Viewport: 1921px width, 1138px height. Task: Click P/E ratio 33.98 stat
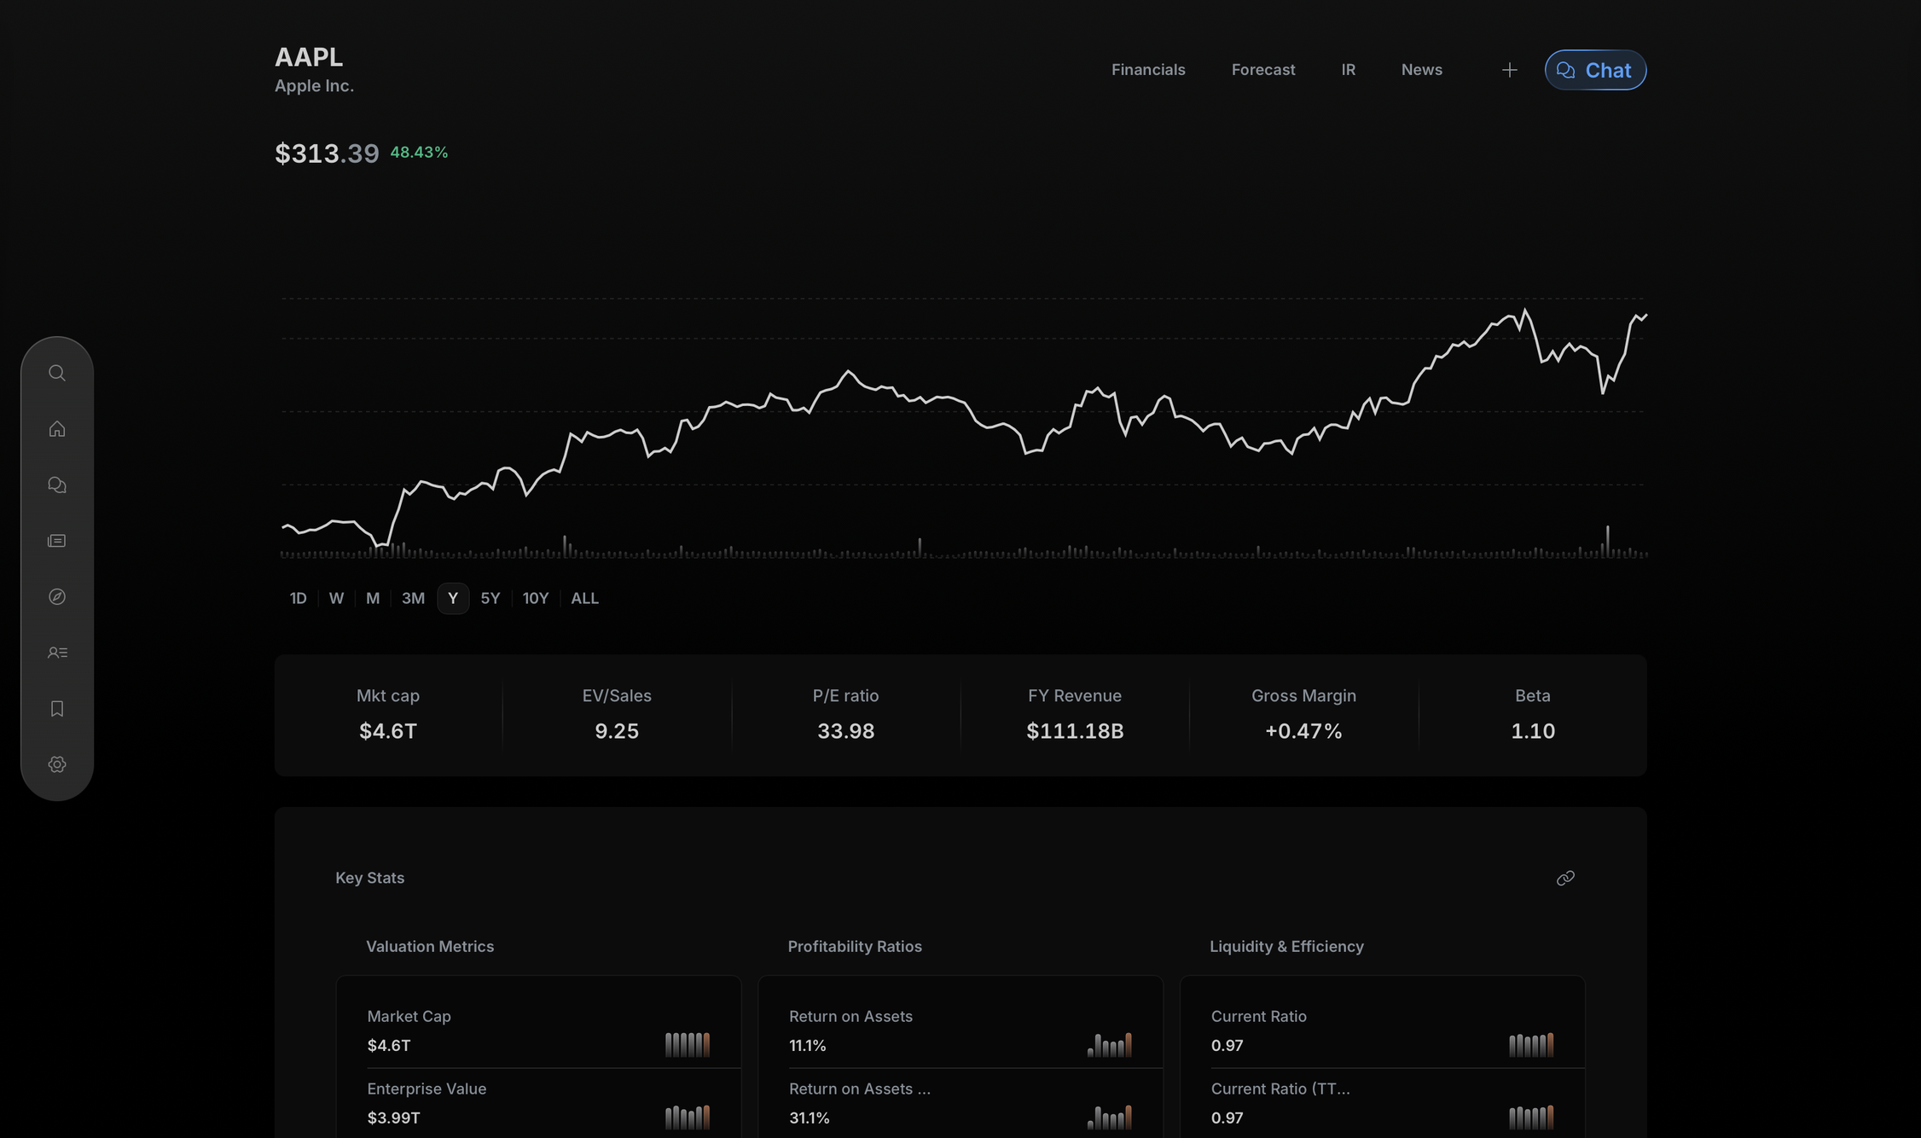click(845, 715)
